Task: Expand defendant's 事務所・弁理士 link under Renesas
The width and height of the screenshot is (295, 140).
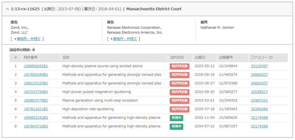Action: click(125, 39)
